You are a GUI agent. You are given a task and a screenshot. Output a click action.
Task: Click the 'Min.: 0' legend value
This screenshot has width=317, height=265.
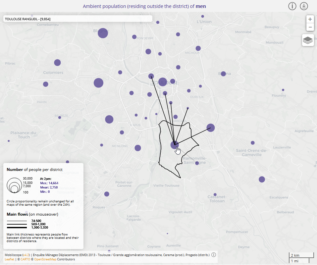click(x=45, y=191)
